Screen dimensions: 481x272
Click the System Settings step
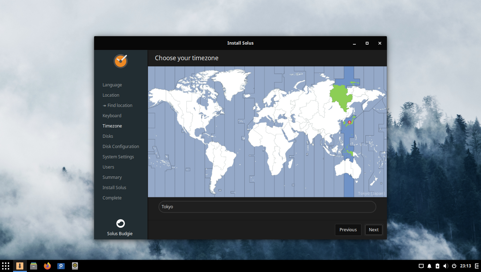tap(118, 157)
